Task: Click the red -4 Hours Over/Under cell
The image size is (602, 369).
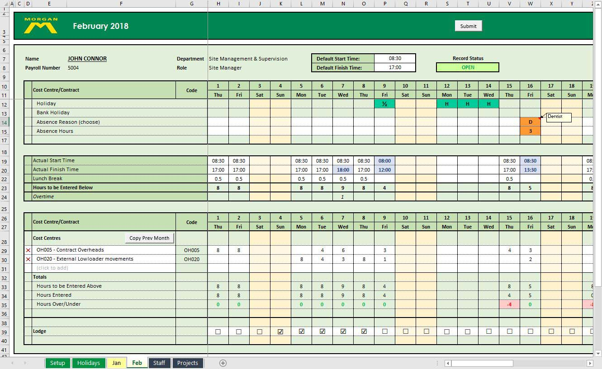Action: click(x=509, y=304)
